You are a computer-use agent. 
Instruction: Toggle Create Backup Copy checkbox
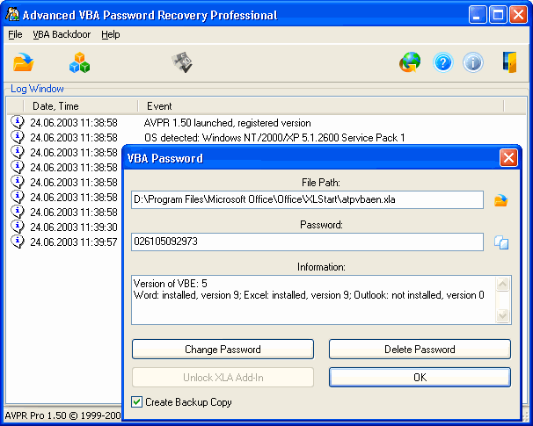[136, 402]
